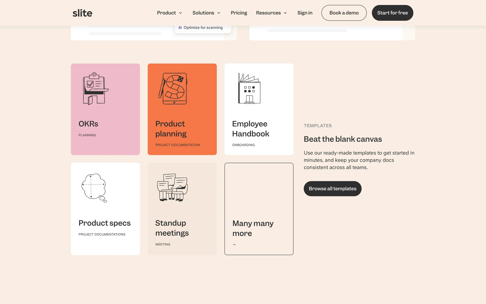Click the Many many more heading
486x304 pixels.
pos(253,228)
